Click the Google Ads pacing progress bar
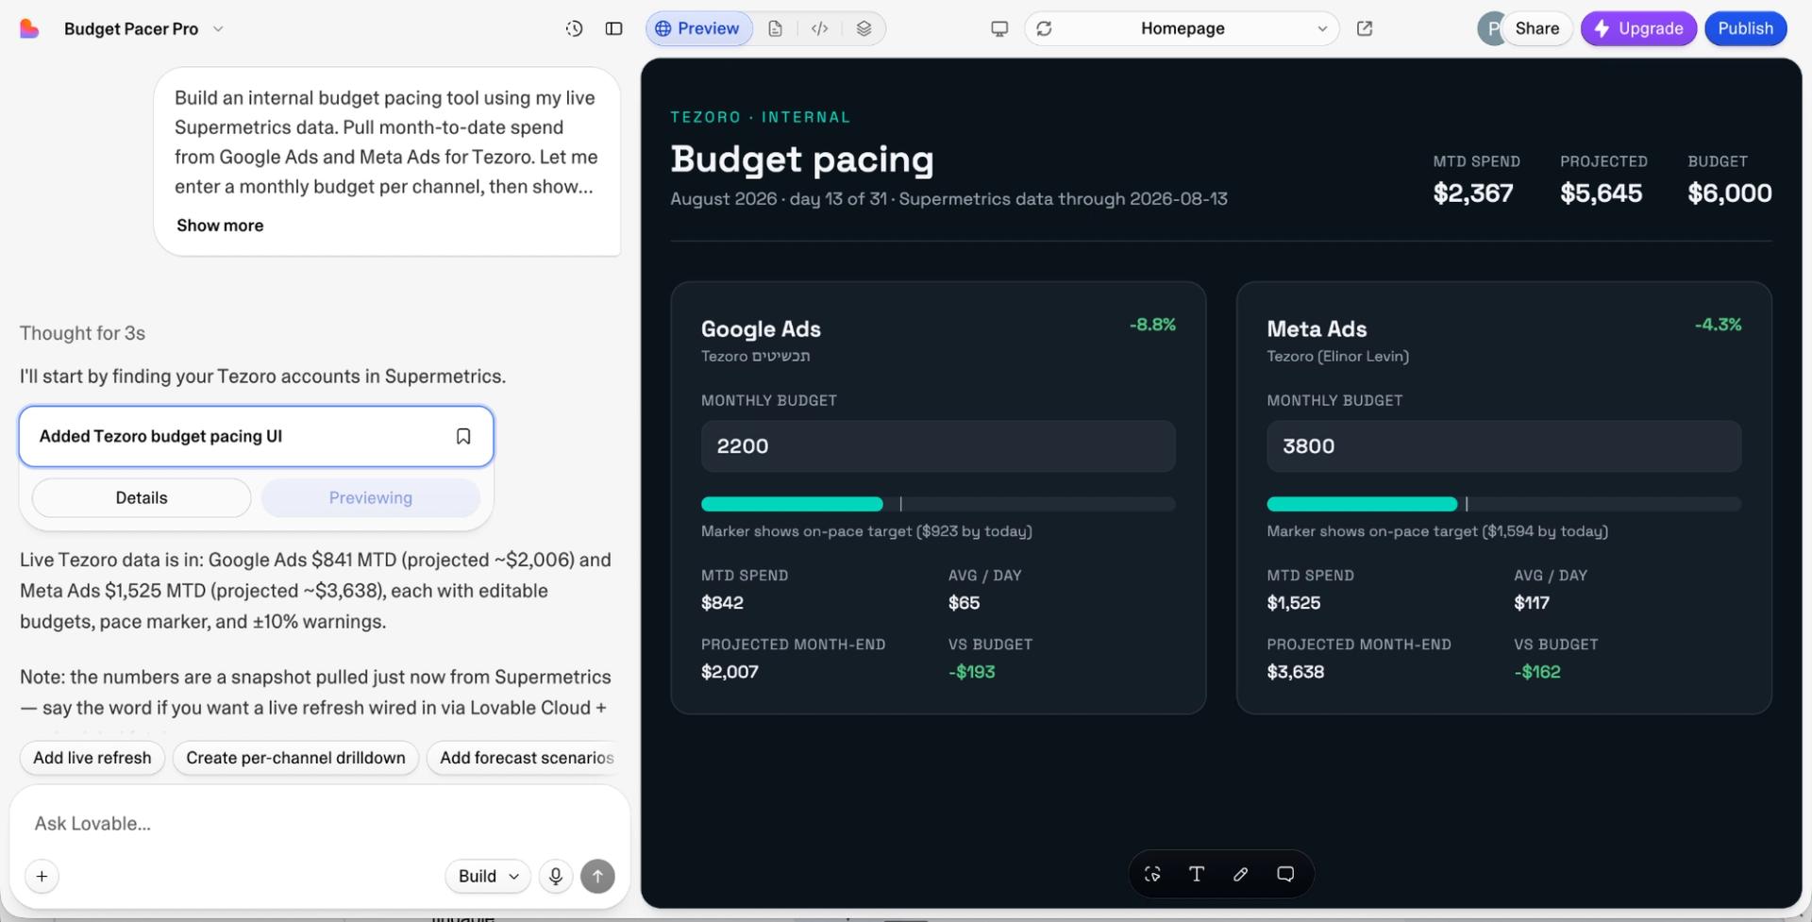 click(938, 504)
